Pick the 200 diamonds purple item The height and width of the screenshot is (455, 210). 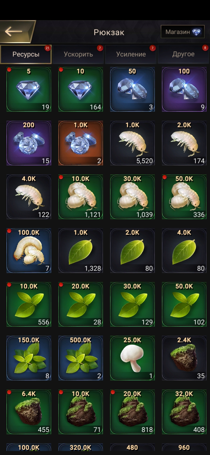coord(29,143)
